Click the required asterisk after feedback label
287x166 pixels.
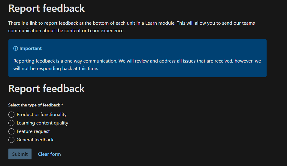click(x=62, y=105)
